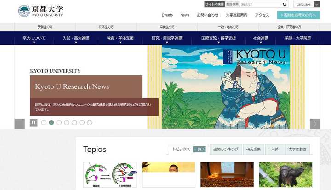Open the 企業・研究者の方 audience tab
This screenshot has height=190, width=331.
(289, 27)
